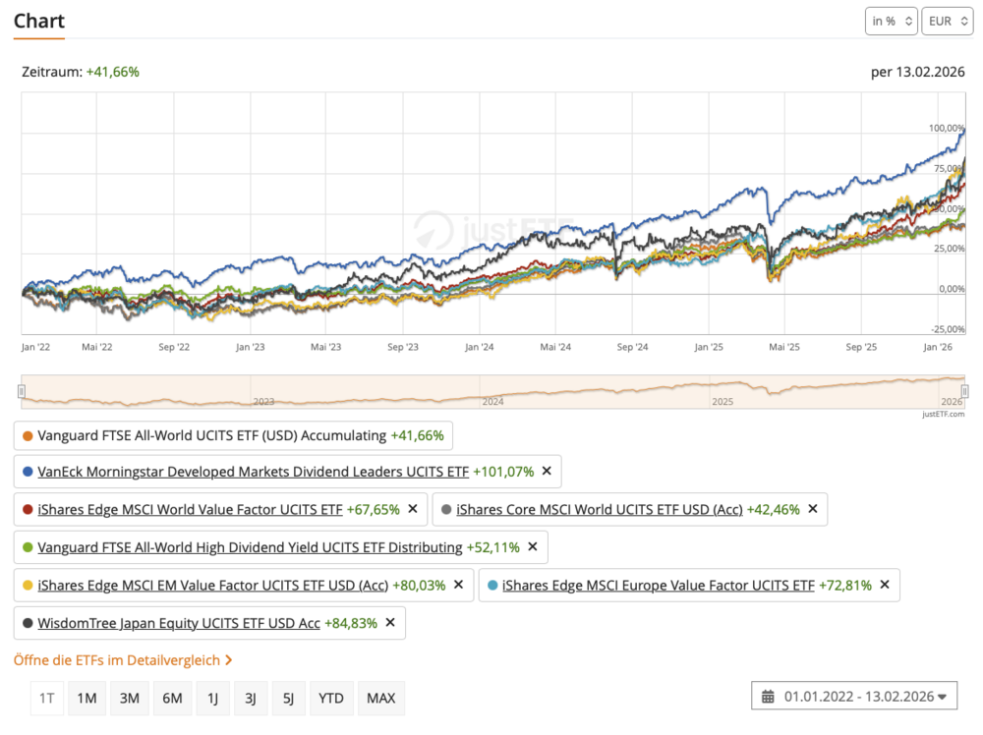Open iShares Core MSCI World UCITS ETF link
Image resolution: width=983 pixels, height=735 pixels.
(x=600, y=509)
